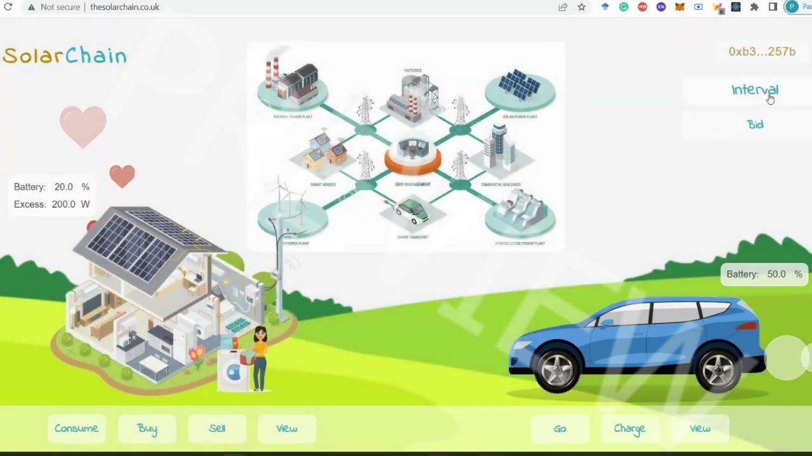Click the blue electric car

pos(638,345)
